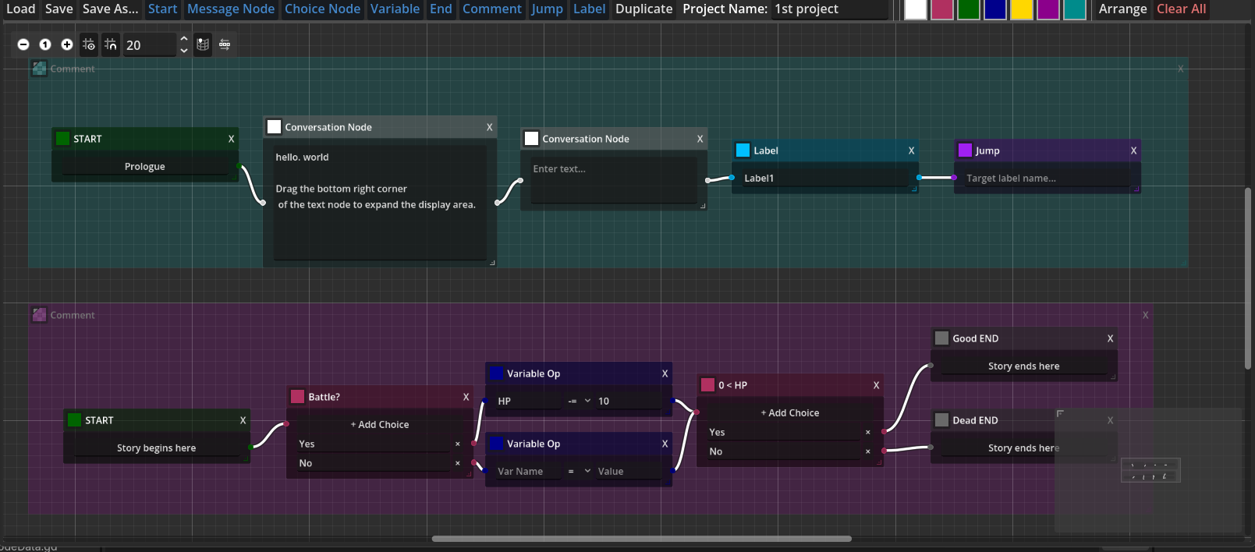
Task: Remove No choice in 0 < HP node
Action: [x=867, y=451]
